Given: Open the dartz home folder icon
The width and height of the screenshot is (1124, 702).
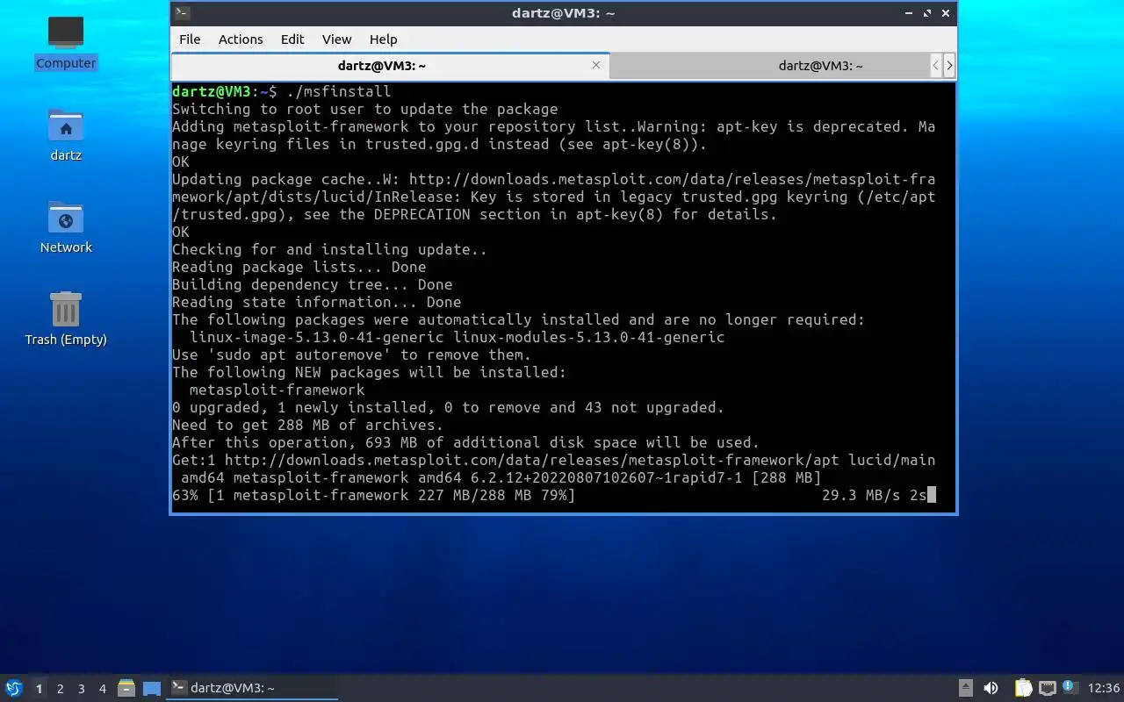Looking at the screenshot, I should click(x=66, y=134).
